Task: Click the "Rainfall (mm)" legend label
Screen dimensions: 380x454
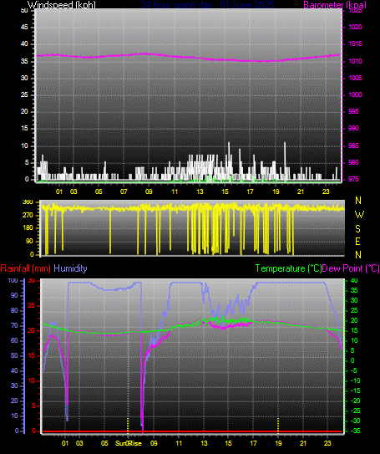Action: click(x=25, y=268)
